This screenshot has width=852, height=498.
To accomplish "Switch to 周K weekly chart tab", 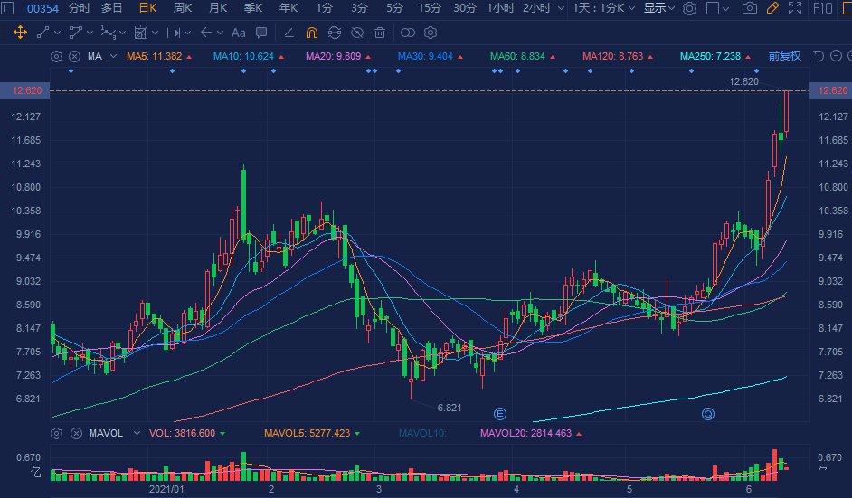I will click(x=183, y=8).
